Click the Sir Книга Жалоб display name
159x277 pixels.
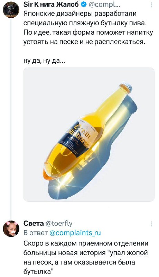pyautogui.click(x=51, y=5)
